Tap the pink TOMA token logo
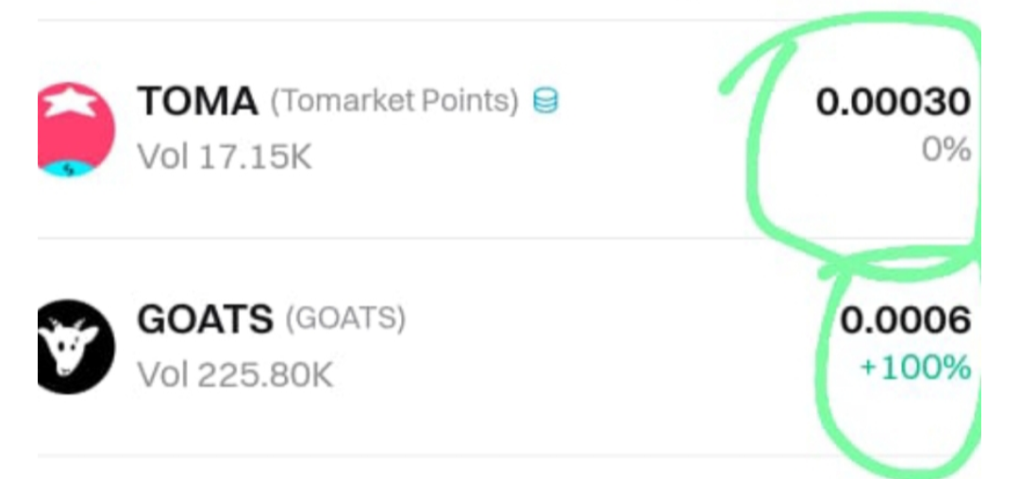Screen dimensions: 1019x479 75,127
